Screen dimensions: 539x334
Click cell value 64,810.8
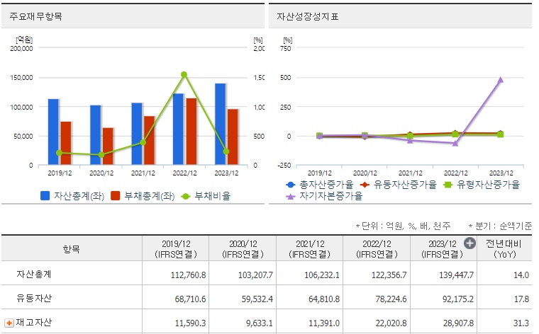[324, 299]
